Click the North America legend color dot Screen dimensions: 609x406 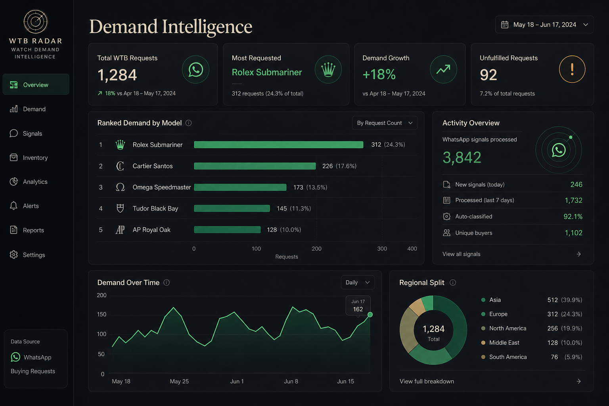(483, 328)
